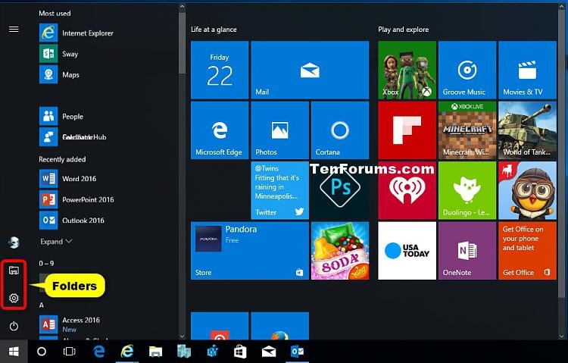
Task: Click the Play and explore group title
Action: click(x=403, y=30)
